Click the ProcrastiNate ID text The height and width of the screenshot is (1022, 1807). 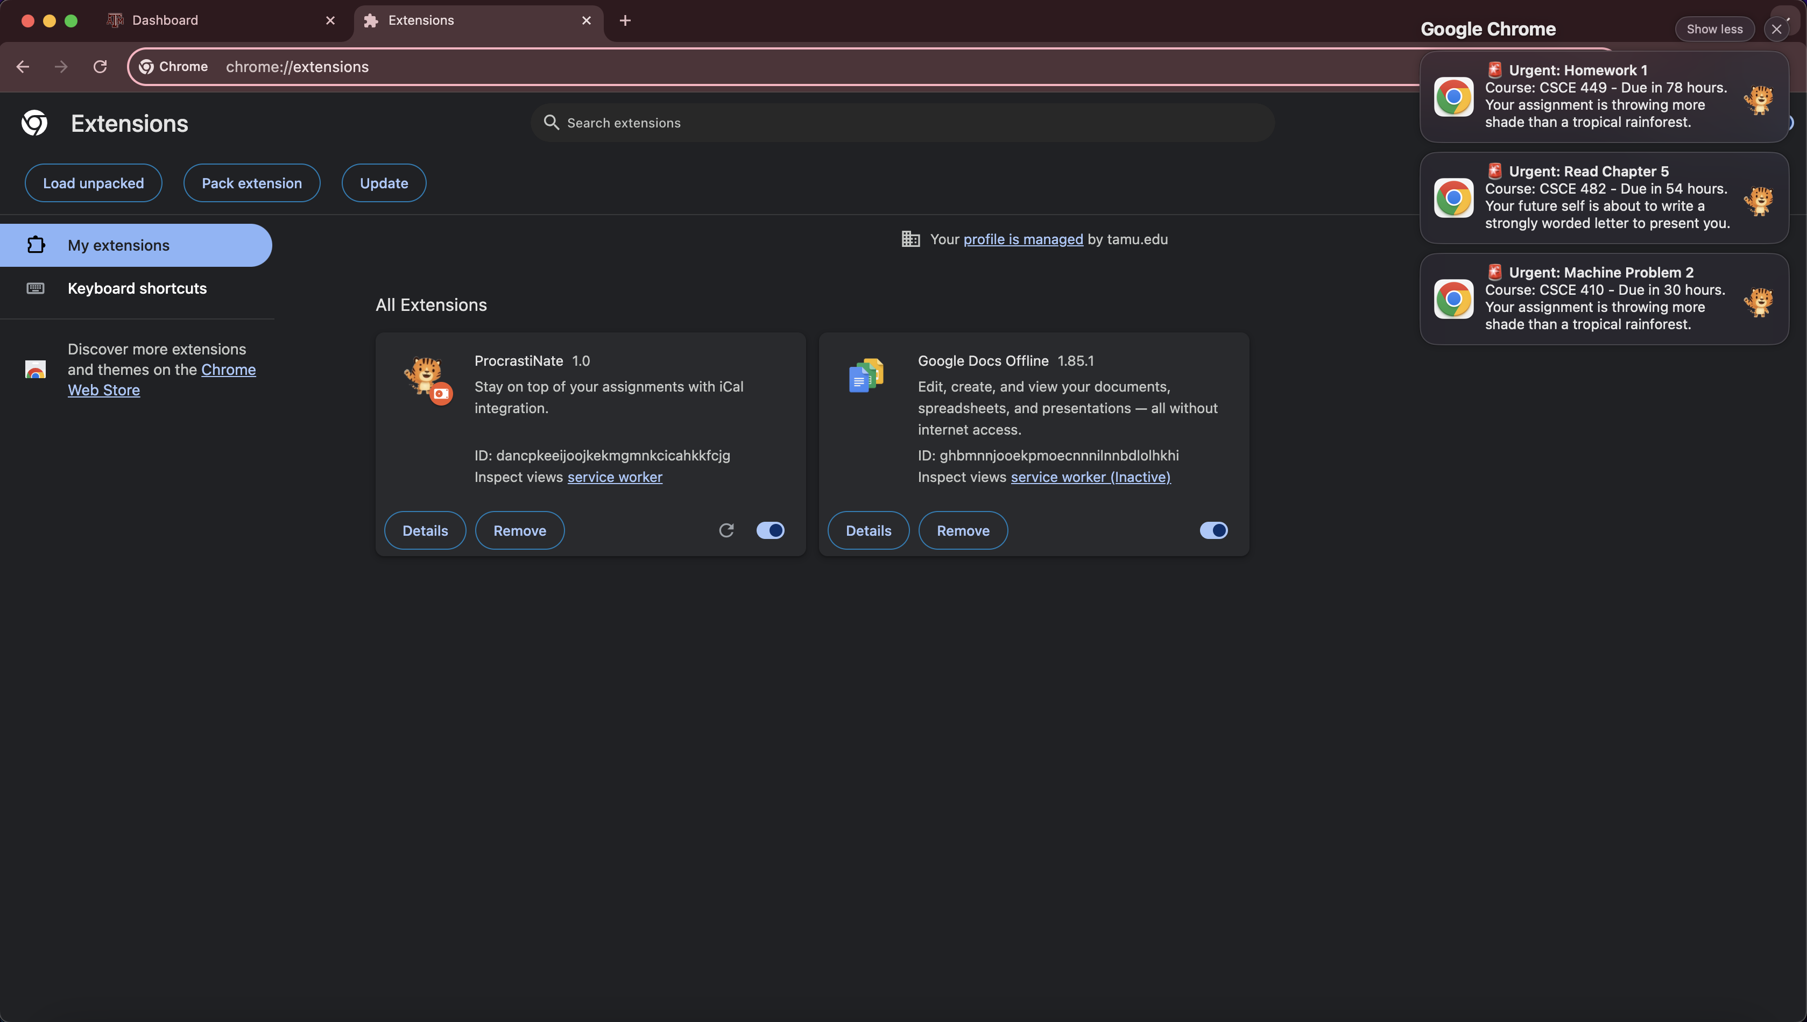602,456
